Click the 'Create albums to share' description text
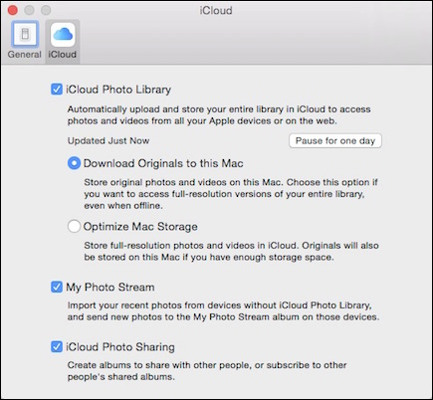This screenshot has height=400, width=433. point(207,371)
